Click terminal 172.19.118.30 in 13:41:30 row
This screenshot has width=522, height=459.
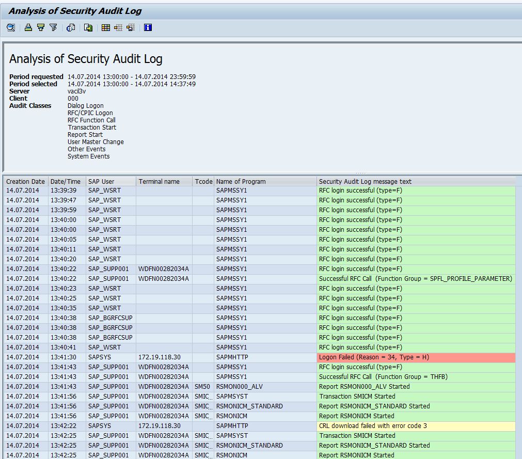click(164, 357)
